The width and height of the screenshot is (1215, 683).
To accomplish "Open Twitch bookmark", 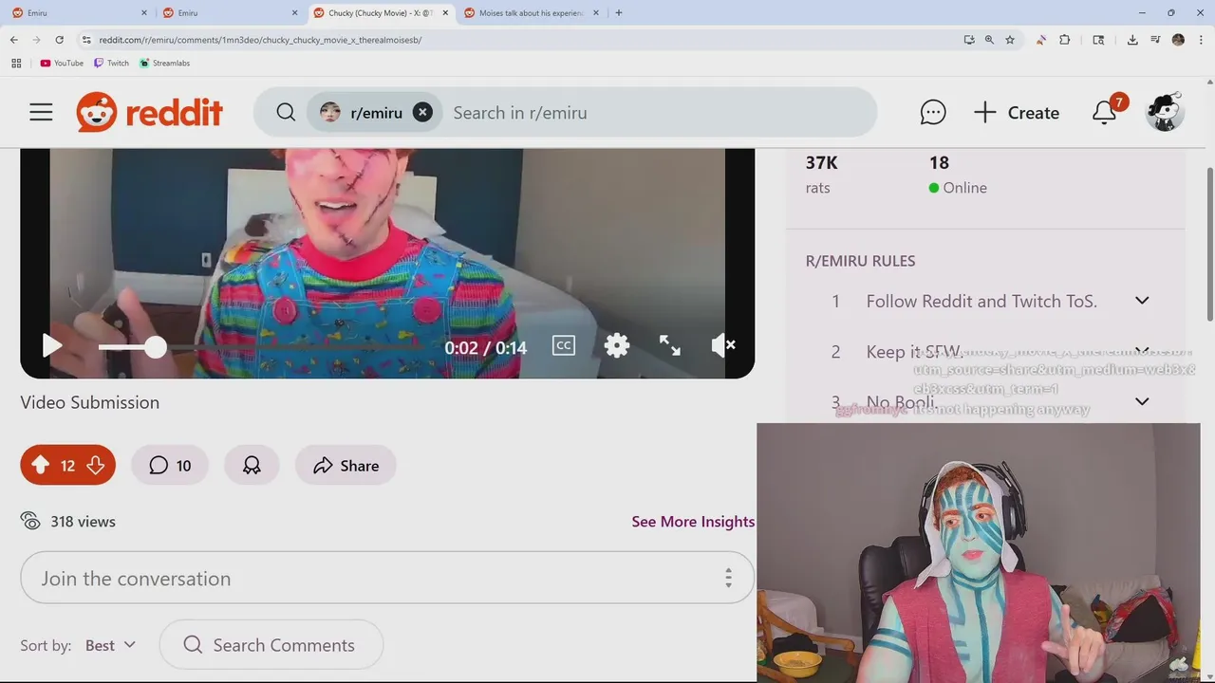I will (x=111, y=64).
